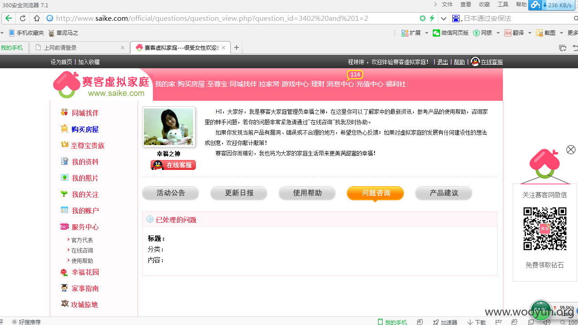Click the red 在线客服 button under the photo
578x325 pixels.
173,165
